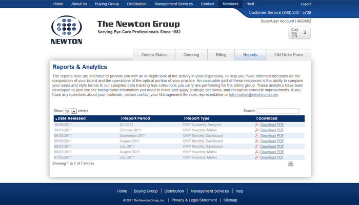Go to Home in top navigation
359x205 pixels.
point(58,4)
